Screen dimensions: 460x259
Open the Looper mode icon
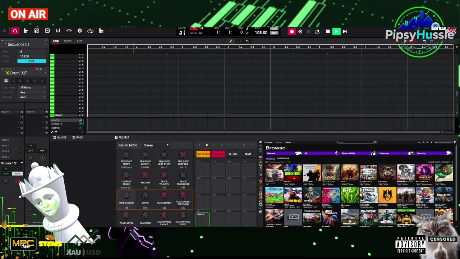(x=91, y=31)
